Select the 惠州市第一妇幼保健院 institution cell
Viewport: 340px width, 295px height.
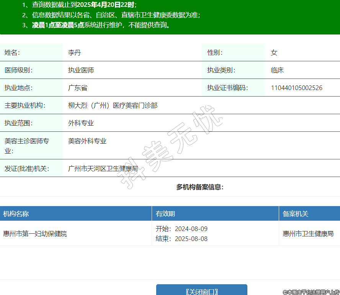(35, 234)
